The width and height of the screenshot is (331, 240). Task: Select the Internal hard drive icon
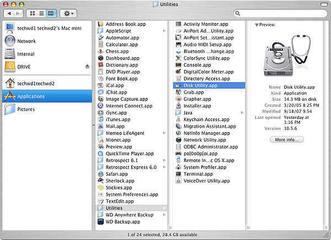[x=10, y=54]
